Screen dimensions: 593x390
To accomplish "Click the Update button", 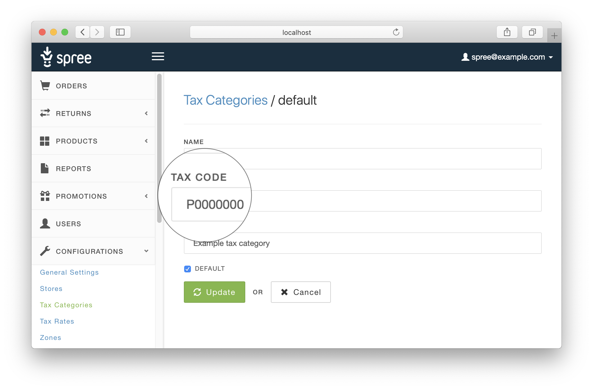I will click(x=214, y=292).
